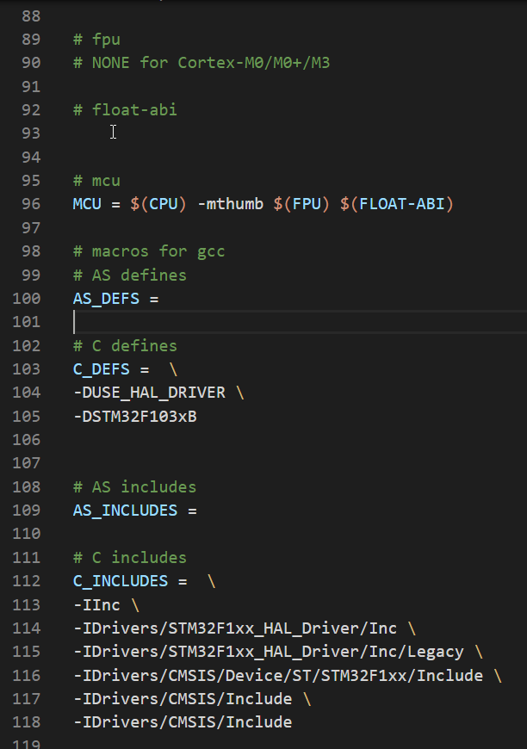
Task: Click line number 105 in gutter
Action: [x=27, y=417]
